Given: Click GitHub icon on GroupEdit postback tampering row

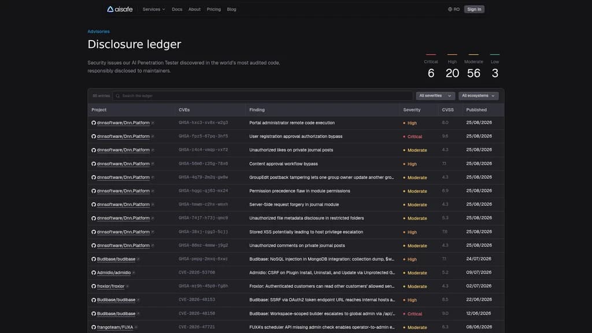Looking at the screenshot, I should 94,177.
